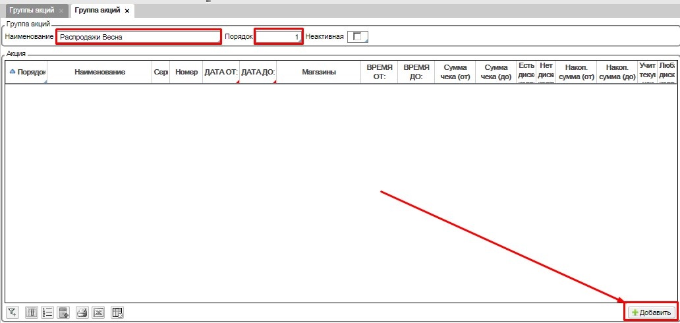This screenshot has width=680, height=323.
Task: Open the column selection settings icon
Action: point(32,312)
